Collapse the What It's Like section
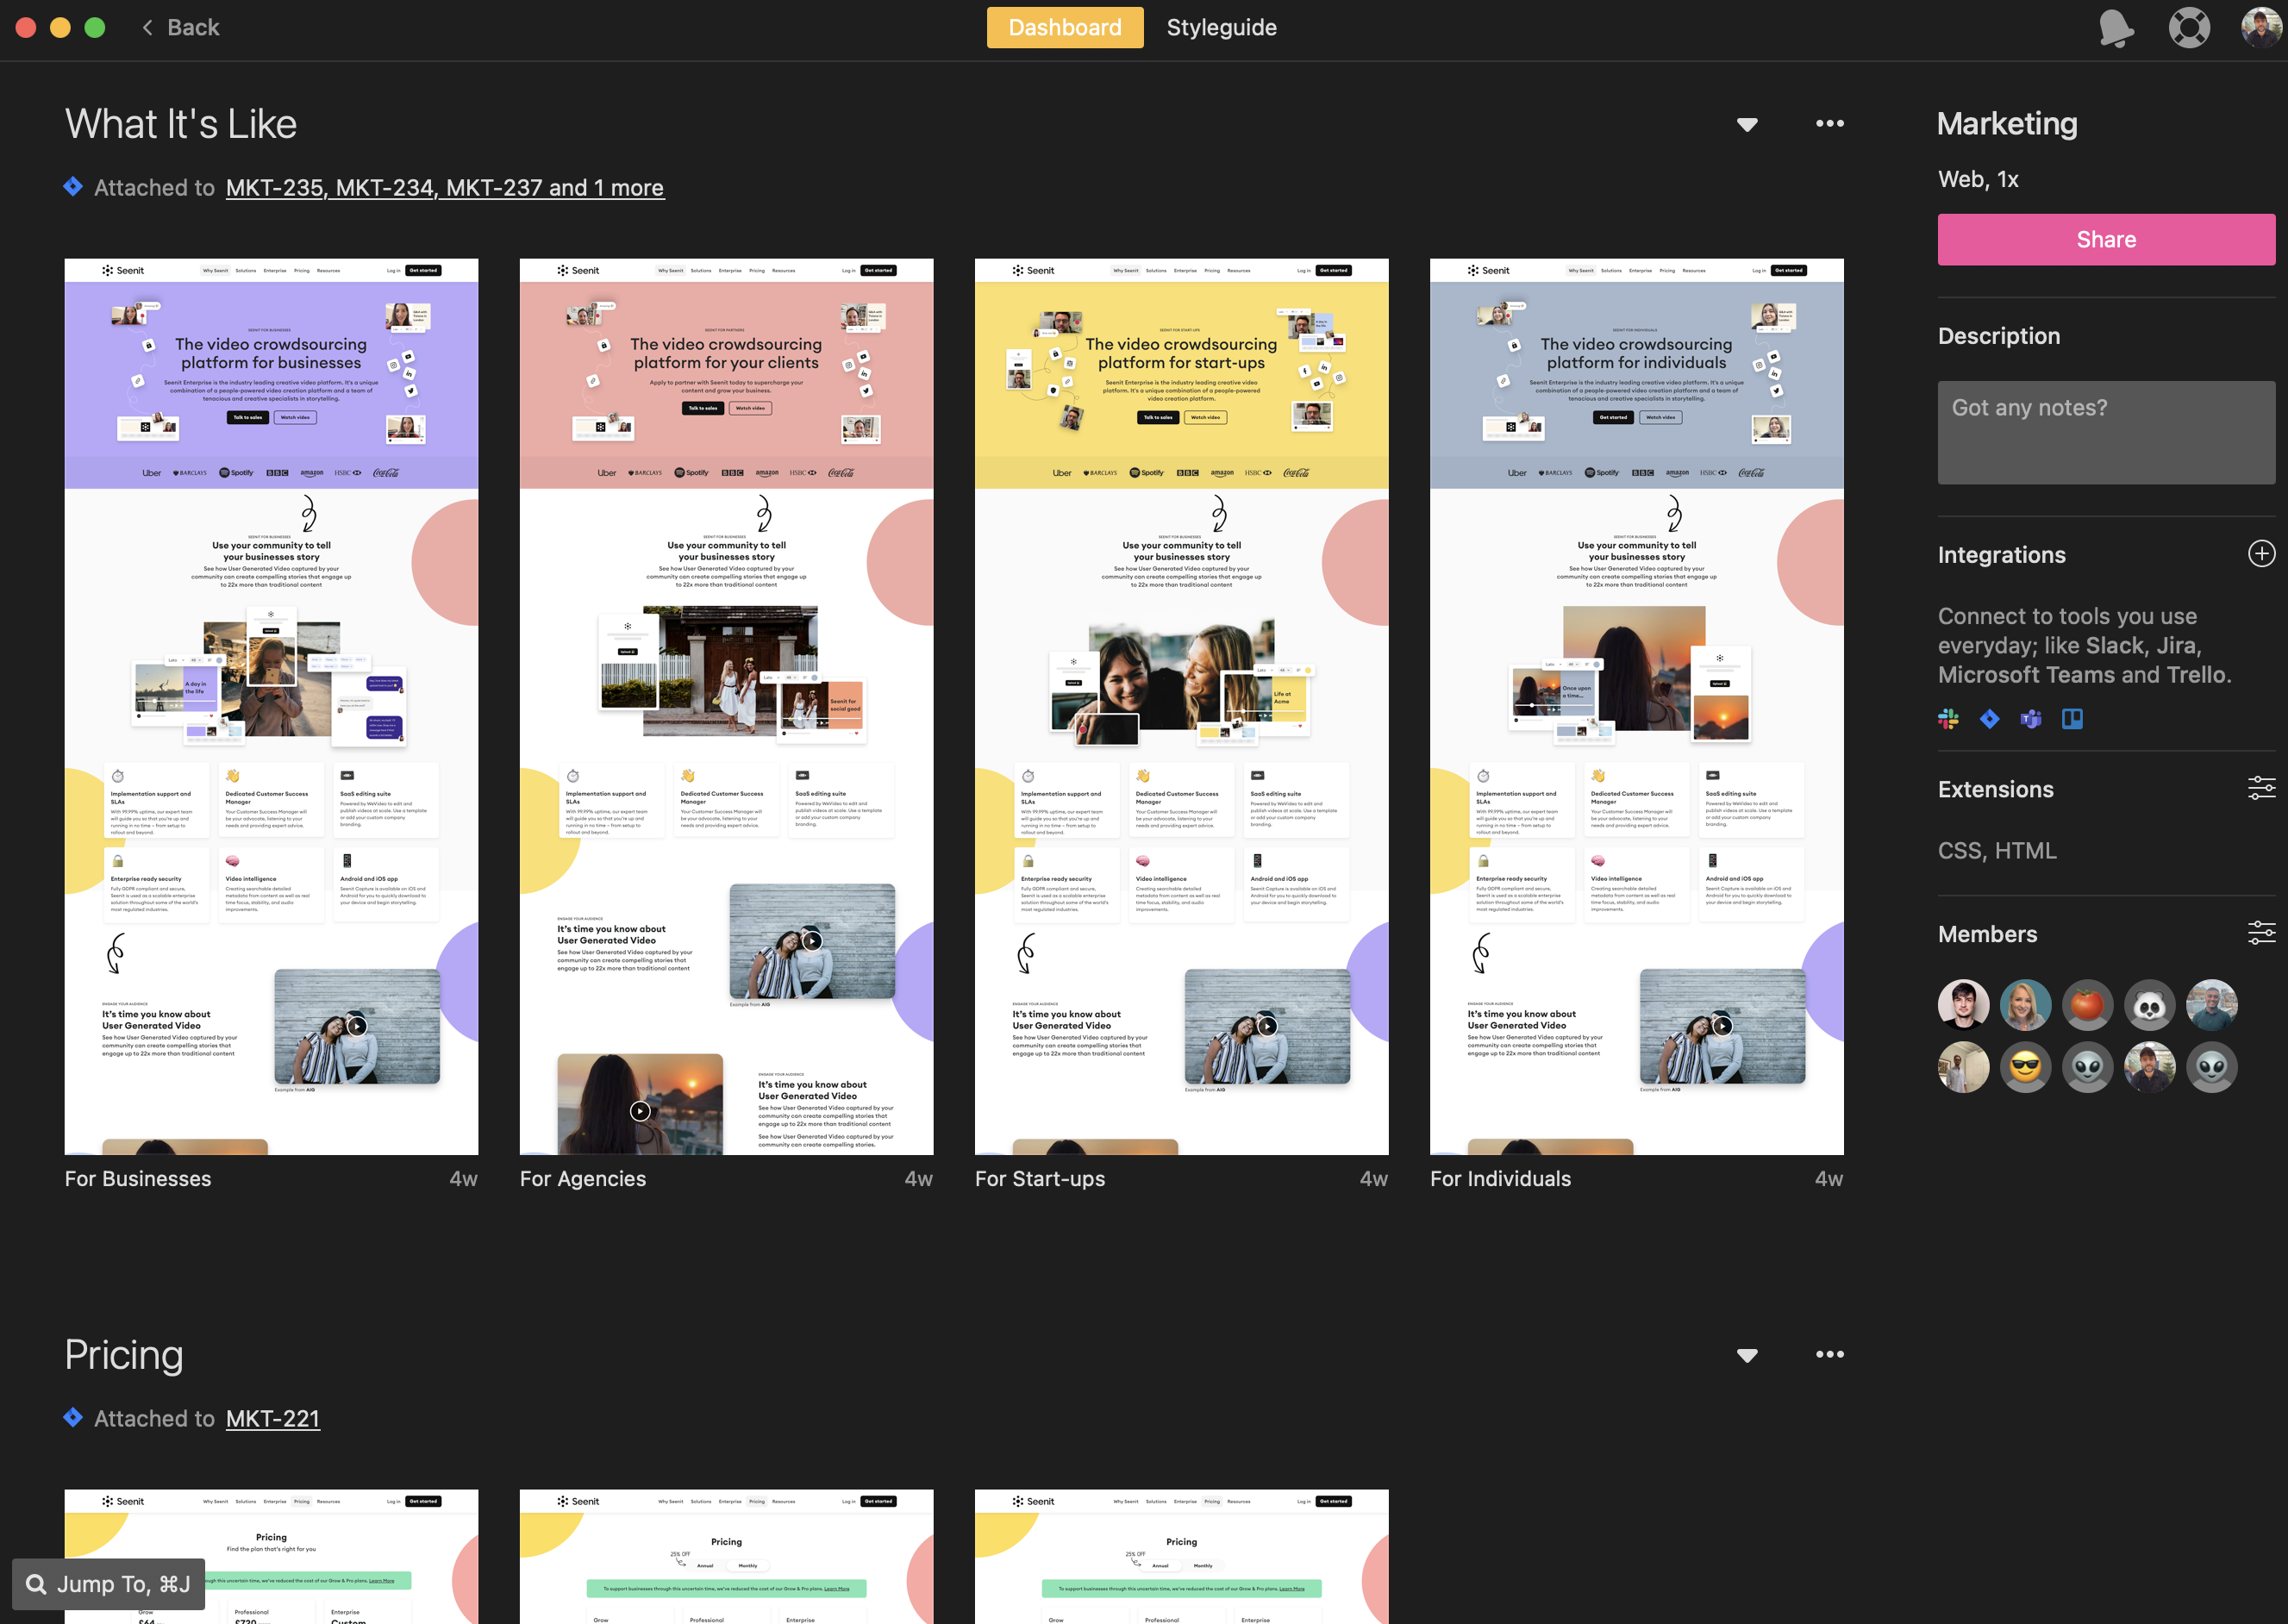Image resolution: width=2288 pixels, height=1624 pixels. click(1747, 125)
